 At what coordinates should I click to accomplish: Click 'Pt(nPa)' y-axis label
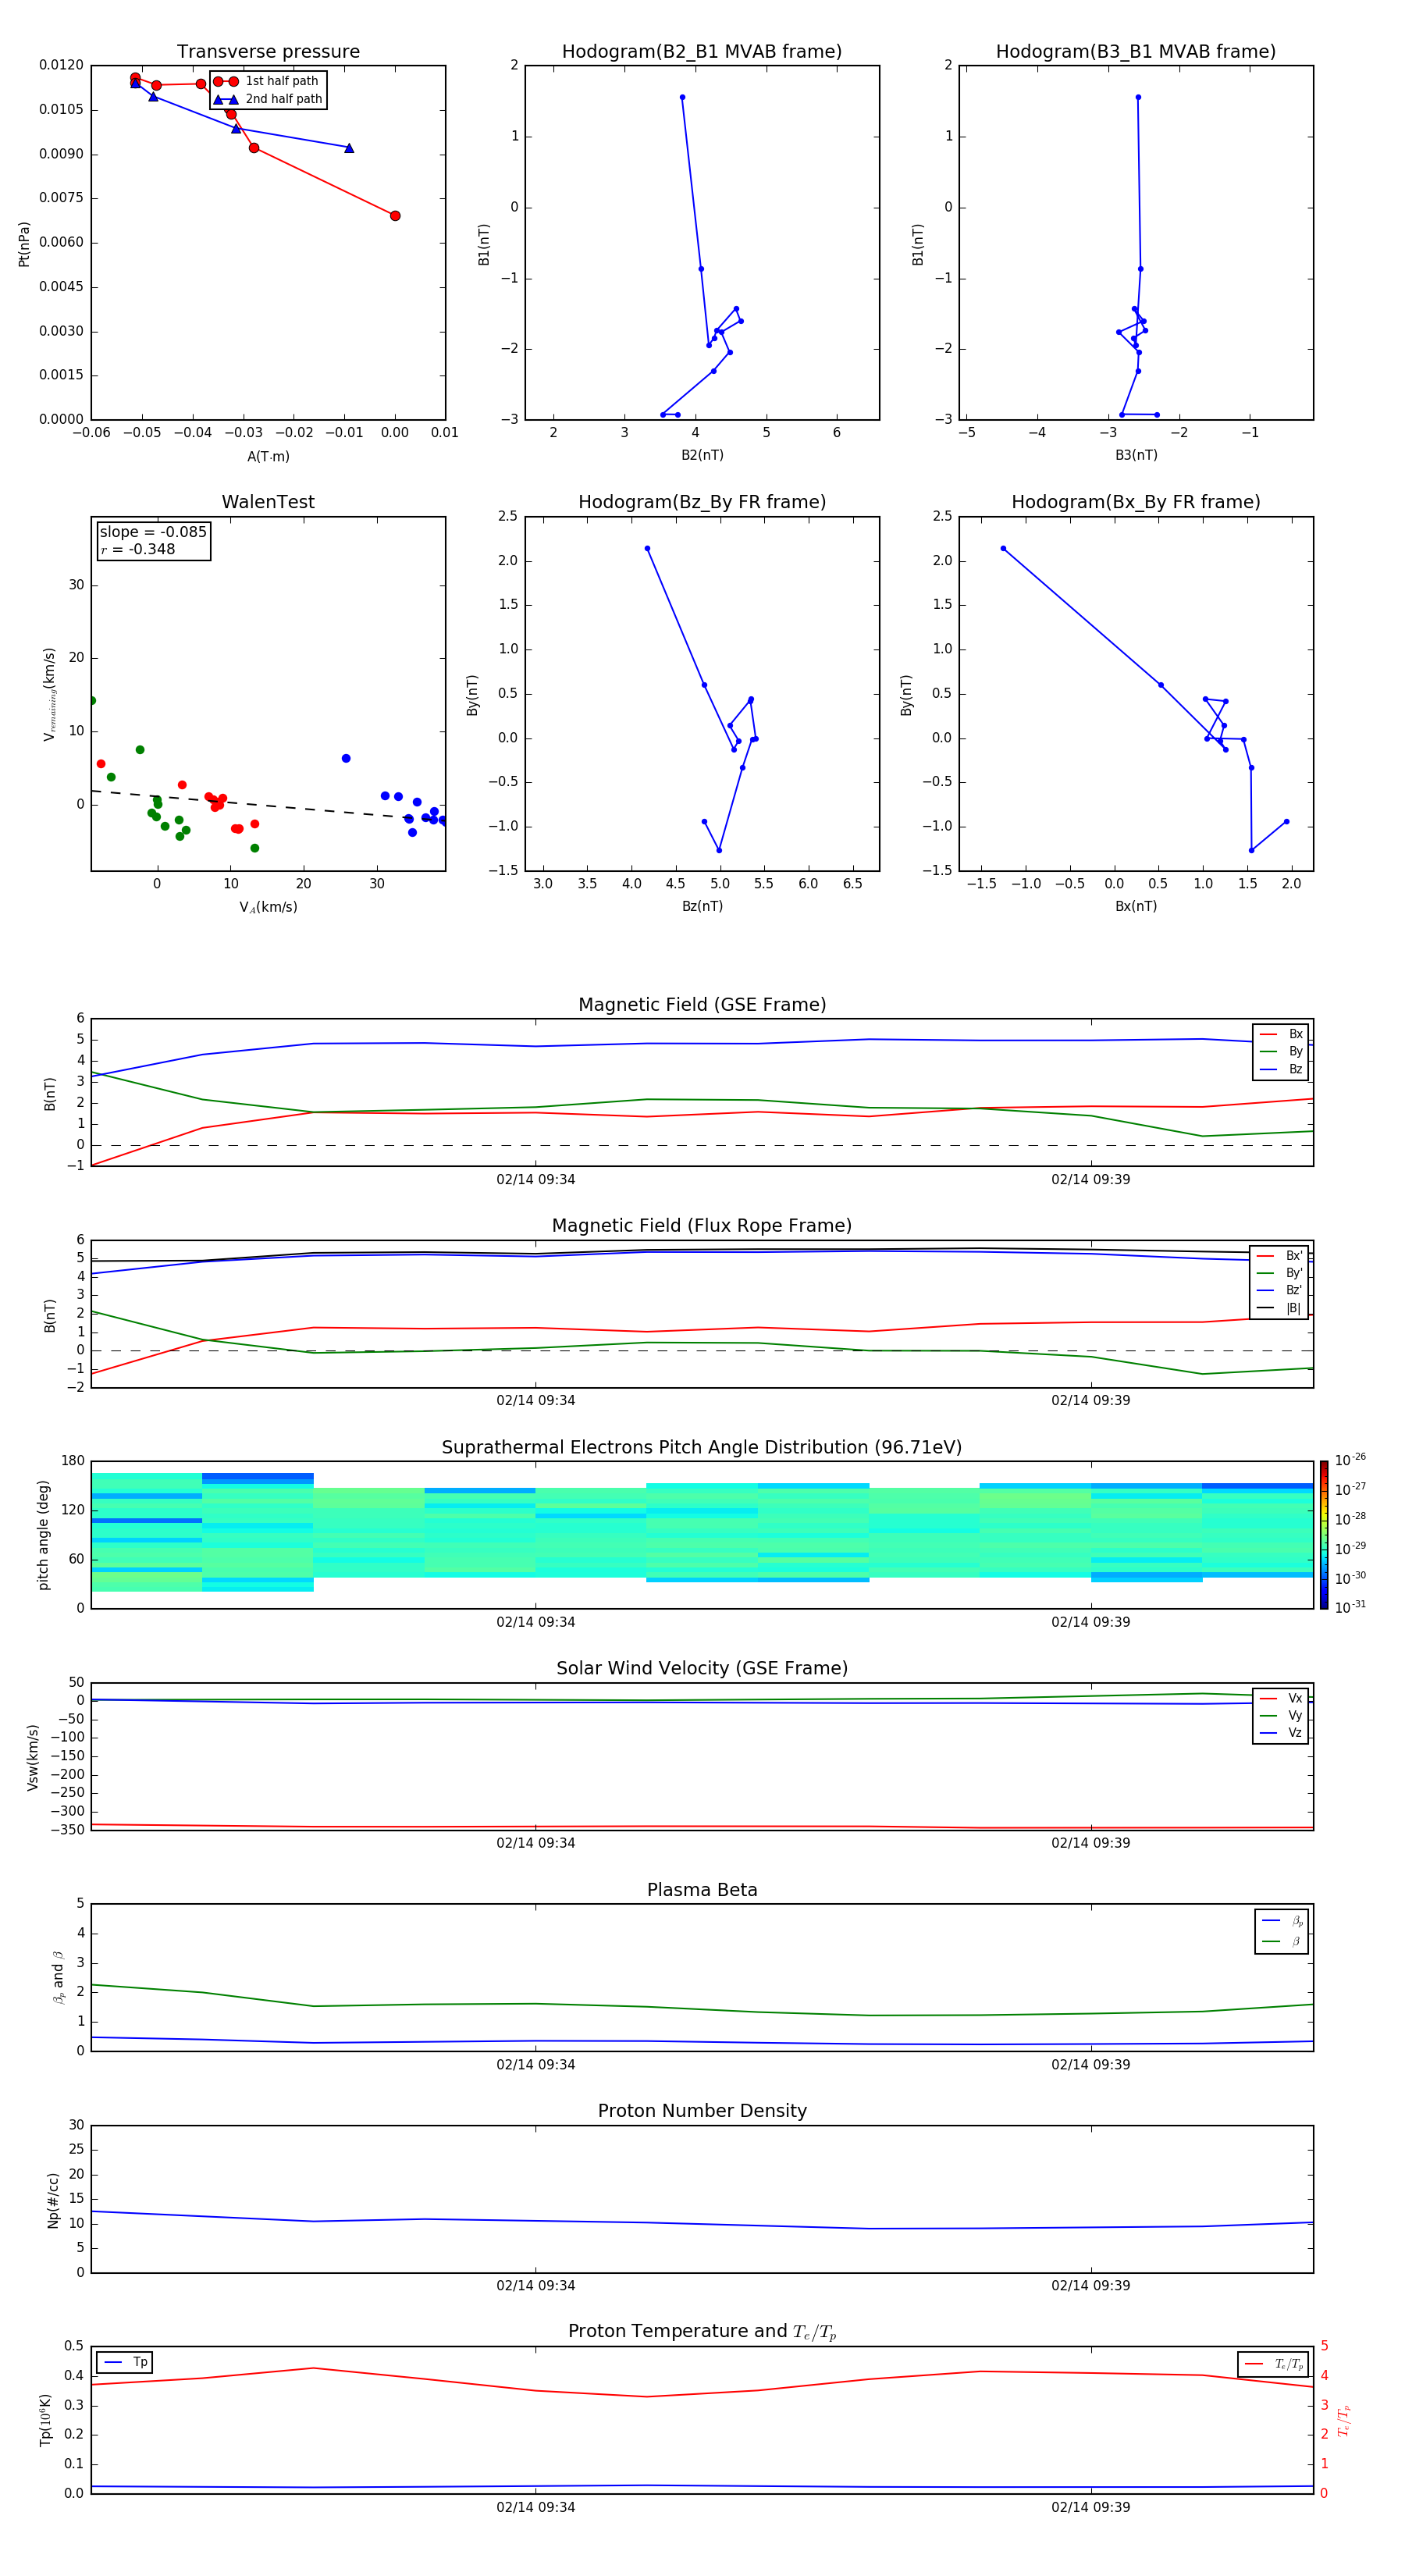[x=24, y=244]
